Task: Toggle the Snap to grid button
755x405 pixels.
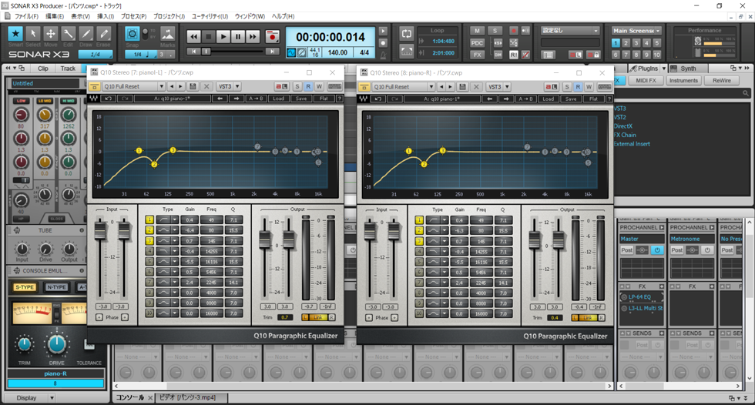Action: pyautogui.click(x=132, y=34)
